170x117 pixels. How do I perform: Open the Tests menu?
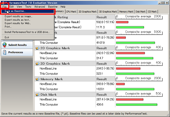(x=28, y=7)
